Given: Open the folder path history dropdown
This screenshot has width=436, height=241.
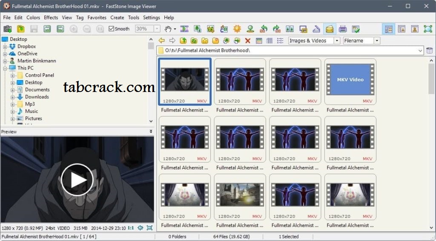Looking at the screenshot, I should tap(420, 51).
